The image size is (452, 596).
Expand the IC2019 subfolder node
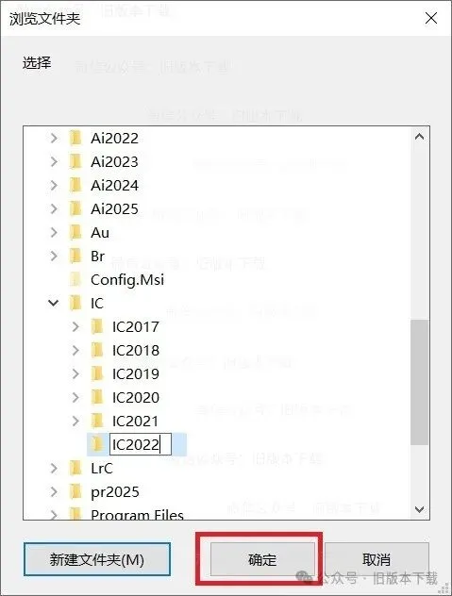click(x=75, y=373)
